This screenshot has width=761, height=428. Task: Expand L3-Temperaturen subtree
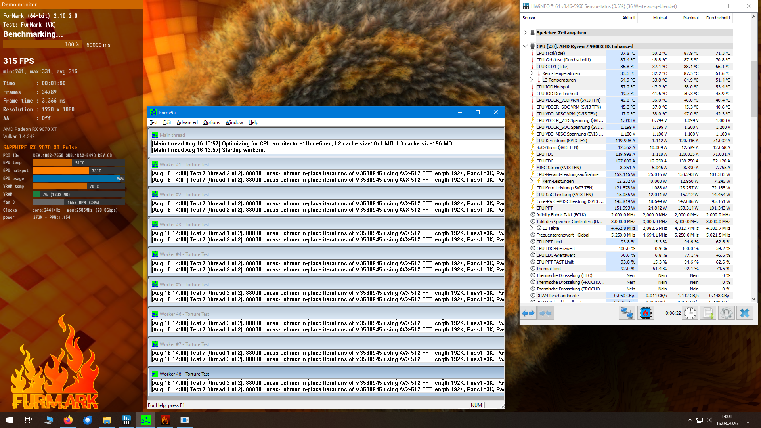coord(532,80)
